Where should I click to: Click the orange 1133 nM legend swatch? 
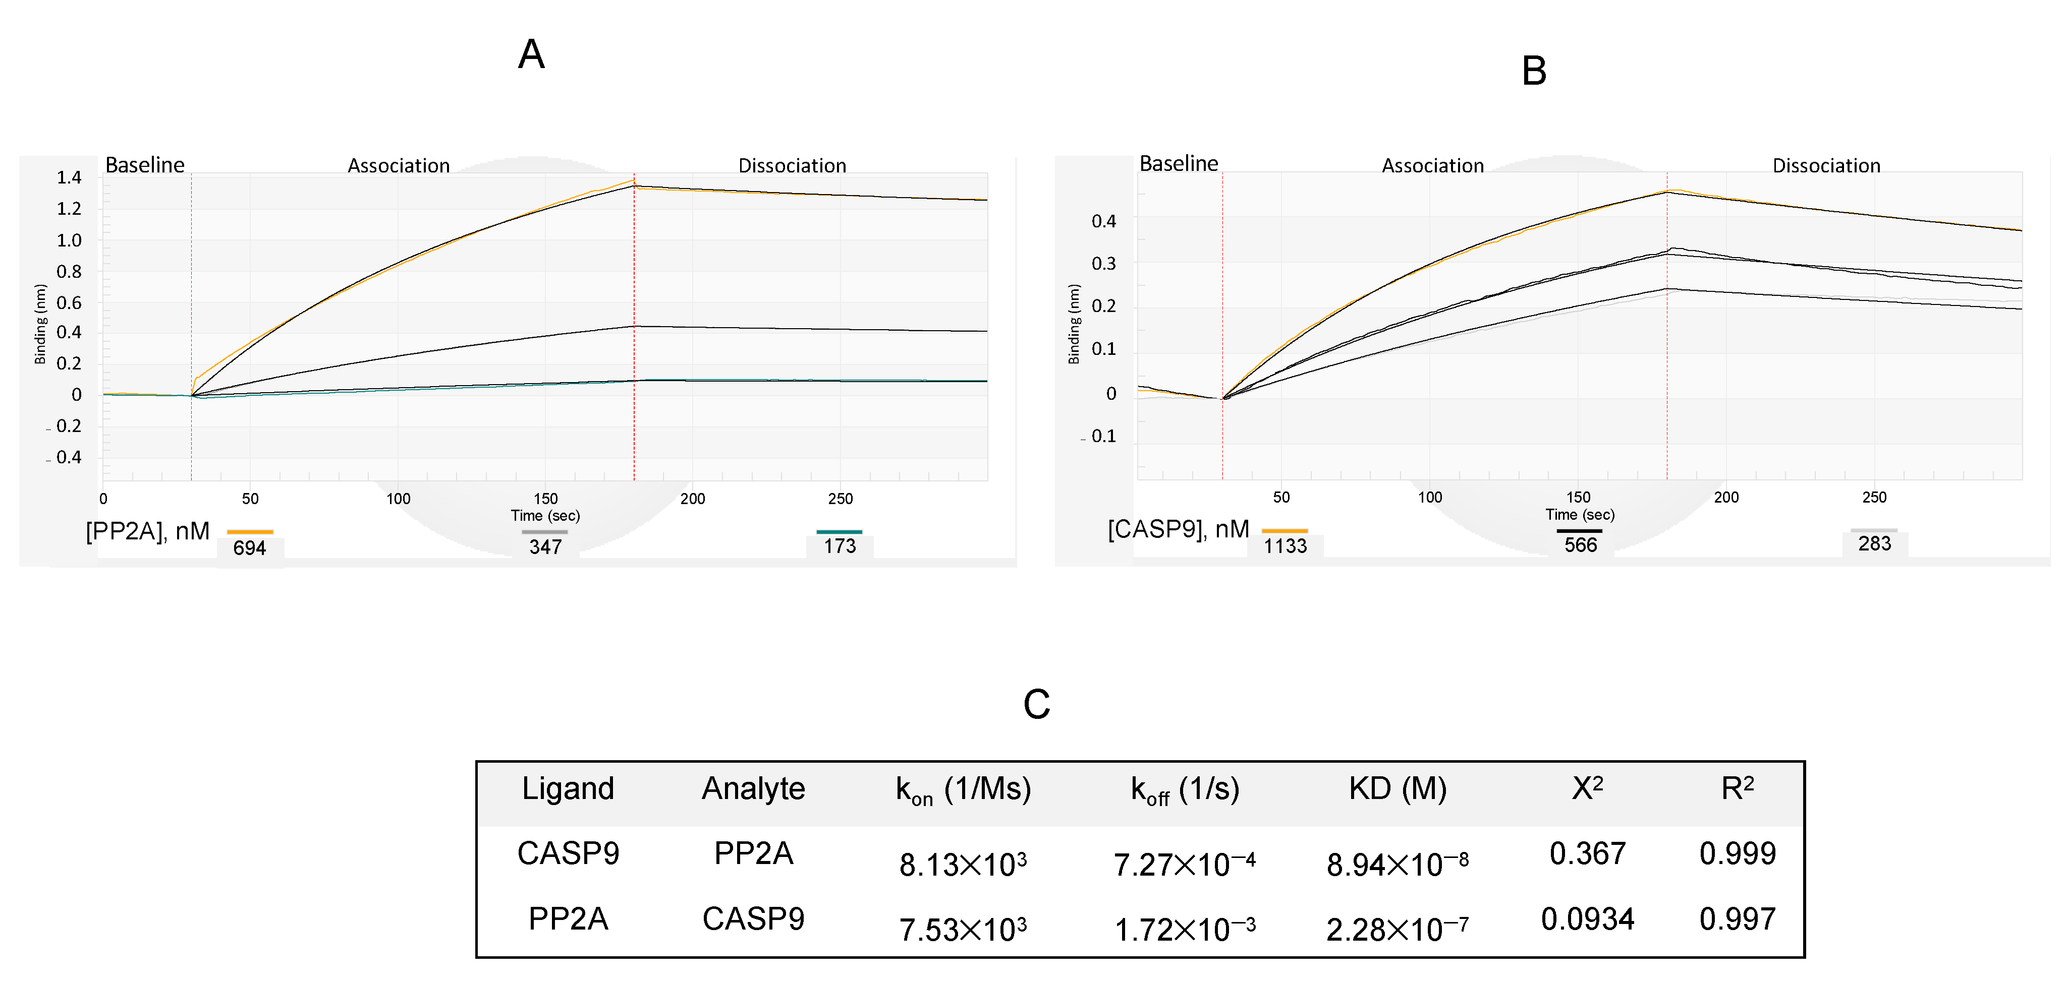pyautogui.click(x=1284, y=531)
